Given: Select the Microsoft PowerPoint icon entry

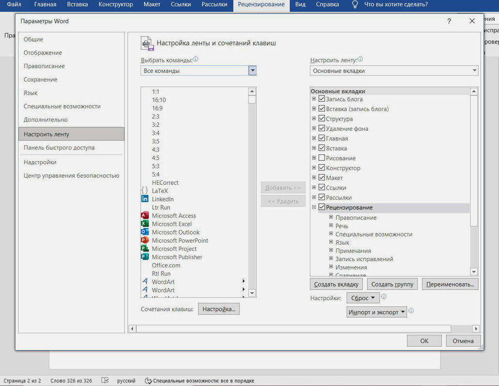Looking at the screenshot, I should tap(145, 240).
